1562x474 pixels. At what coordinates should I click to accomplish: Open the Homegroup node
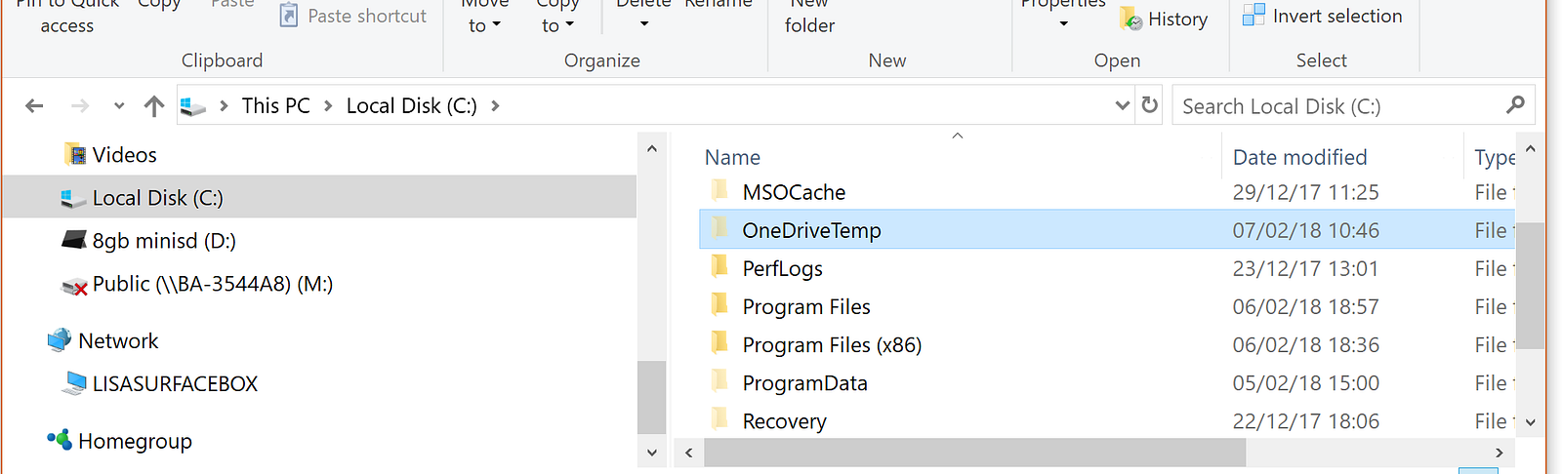(135, 442)
